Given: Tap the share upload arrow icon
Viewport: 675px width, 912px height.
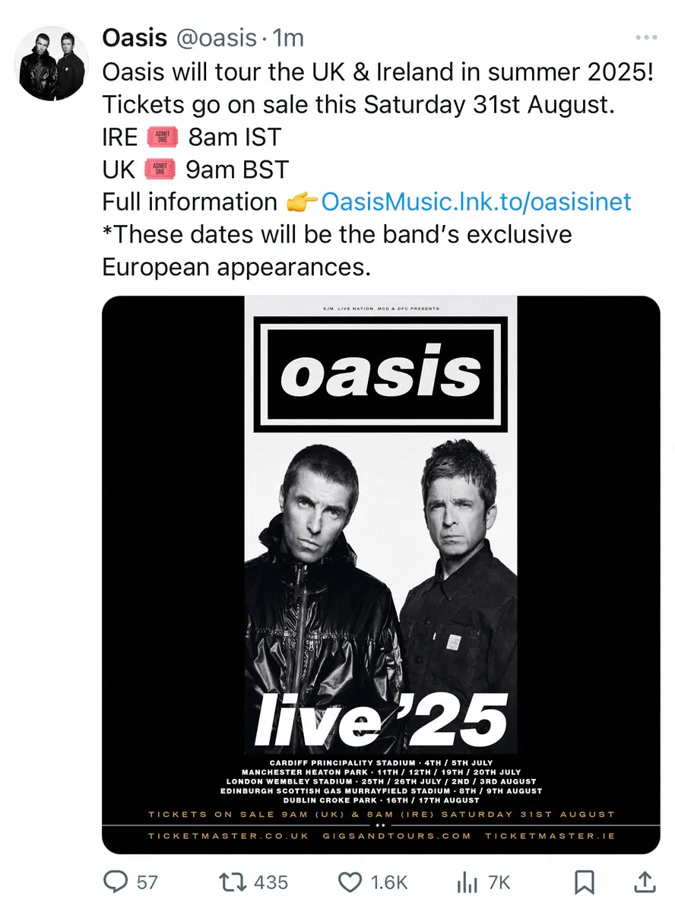Looking at the screenshot, I should pos(644,881).
